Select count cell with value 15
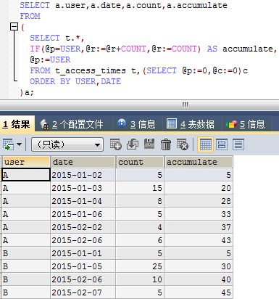 140,188
